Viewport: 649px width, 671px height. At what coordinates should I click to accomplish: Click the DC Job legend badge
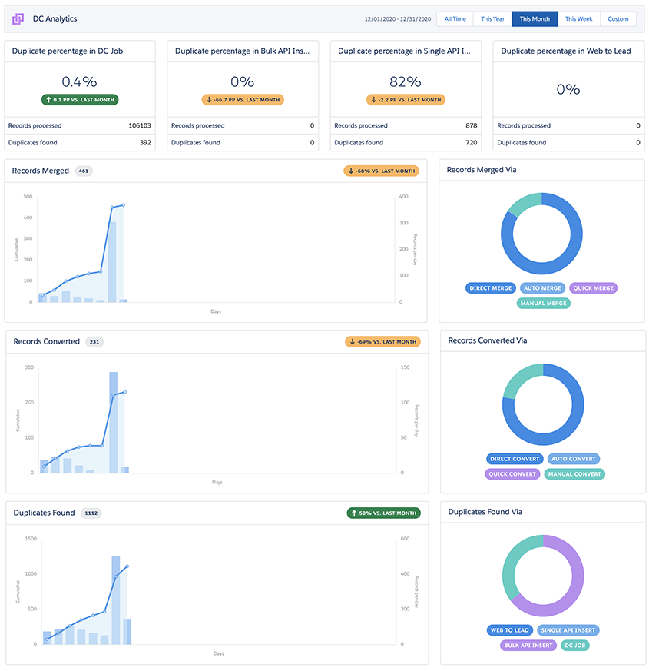574,645
